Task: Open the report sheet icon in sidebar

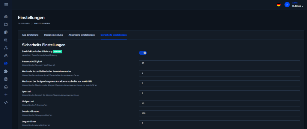Action: click(6, 79)
